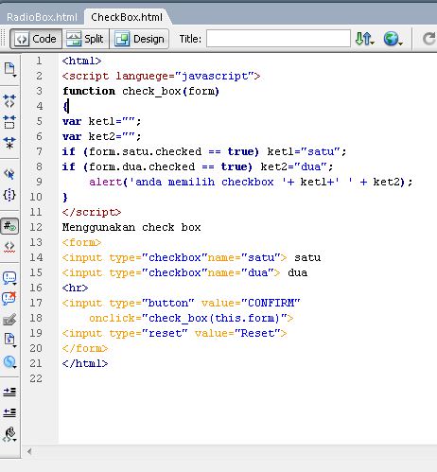The height and width of the screenshot is (472, 437).
Task: Open the RadioBox.html tab
Action: coord(42,17)
